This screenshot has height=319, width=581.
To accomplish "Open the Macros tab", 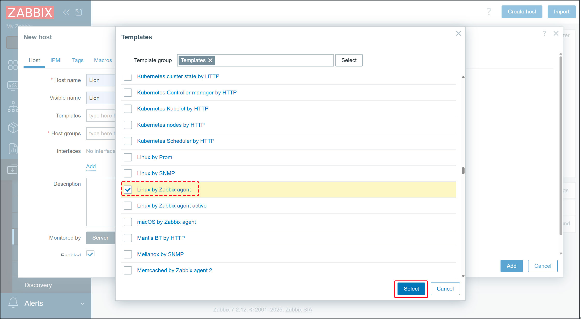I will pyautogui.click(x=103, y=60).
